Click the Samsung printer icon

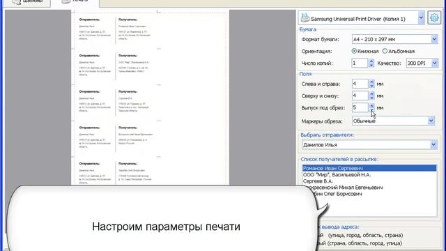305,17
